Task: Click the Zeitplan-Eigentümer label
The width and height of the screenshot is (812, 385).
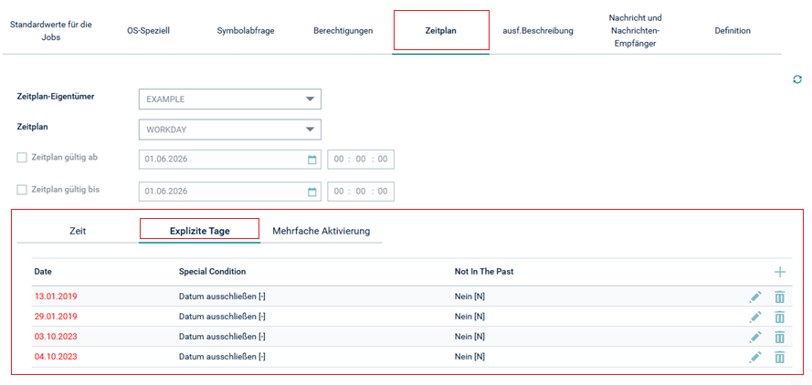Action: [x=56, y=97]
